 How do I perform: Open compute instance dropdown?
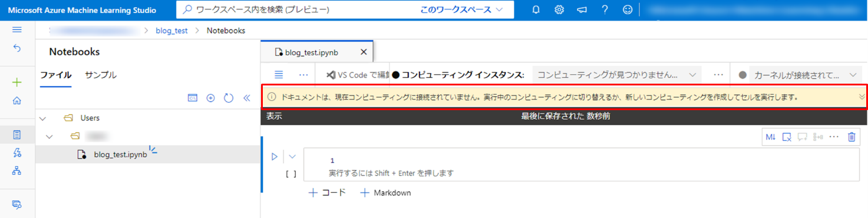616,75
